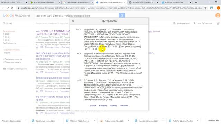The width and height of the screenshot is (221, 124).
Task: Filter results since 2019
Action: (6, 37)
